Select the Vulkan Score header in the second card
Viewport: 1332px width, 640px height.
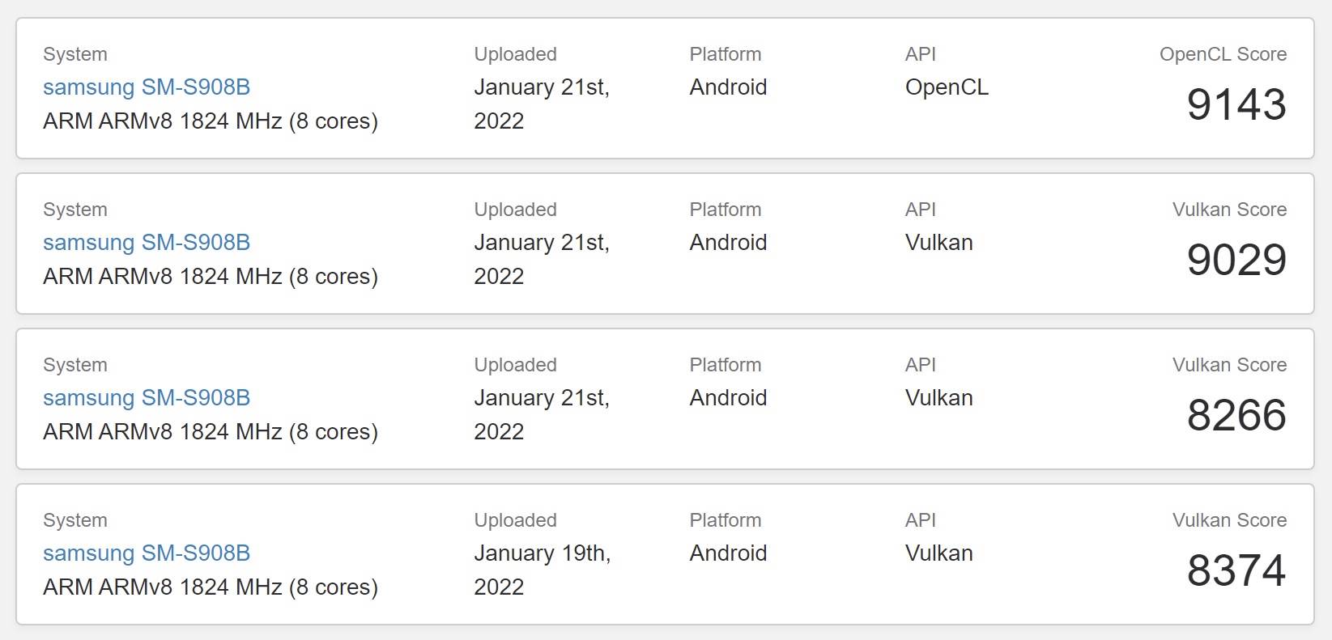click(x=1229, y=210)
